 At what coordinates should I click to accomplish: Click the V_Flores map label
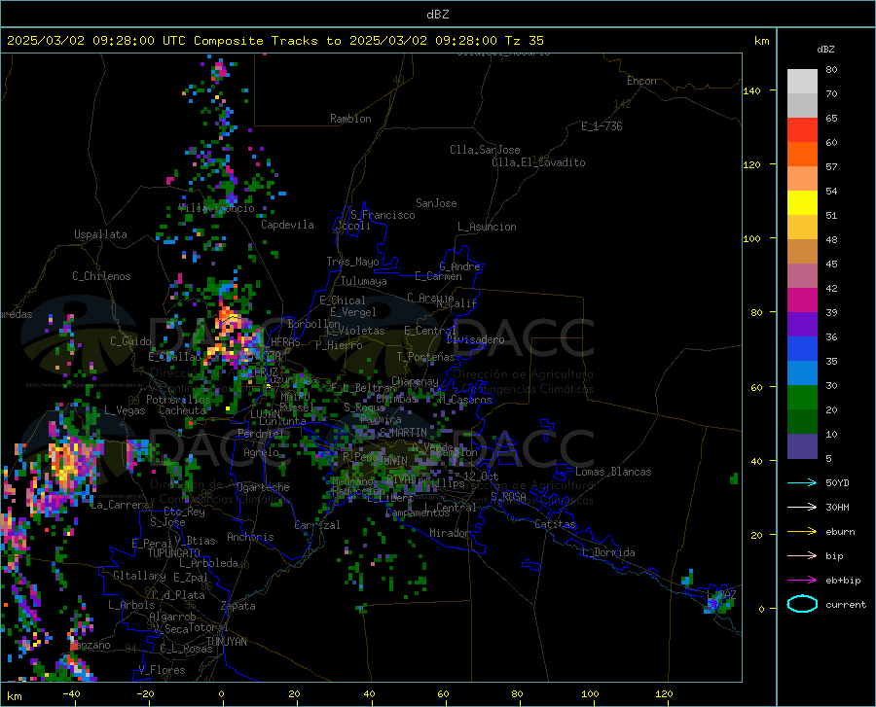click(162, 670)
